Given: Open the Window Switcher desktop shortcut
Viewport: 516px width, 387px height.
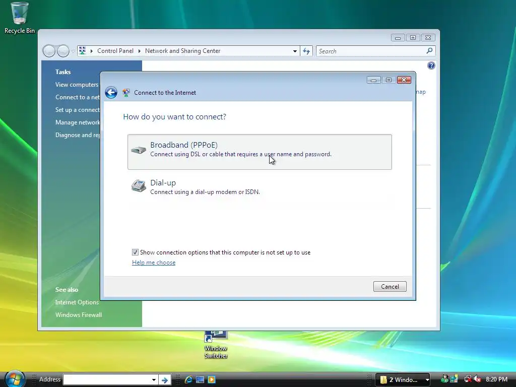Looking at the screenshot, I should pyautogui.click(x=216, y=345).
